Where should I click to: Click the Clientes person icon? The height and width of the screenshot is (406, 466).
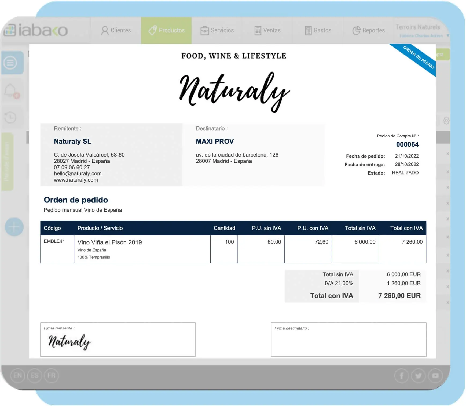point(105,31)
